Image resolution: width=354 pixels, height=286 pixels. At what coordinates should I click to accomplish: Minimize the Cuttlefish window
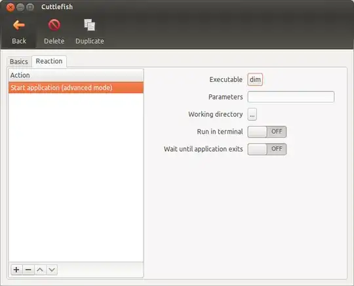click(20, 7)
